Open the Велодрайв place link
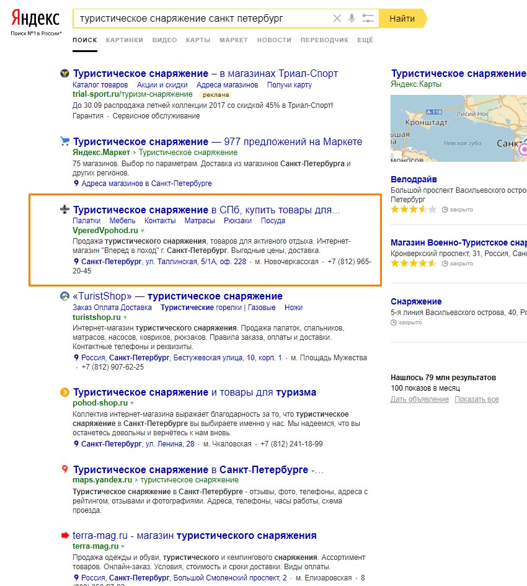527x586 pixels. click(414, 179)
